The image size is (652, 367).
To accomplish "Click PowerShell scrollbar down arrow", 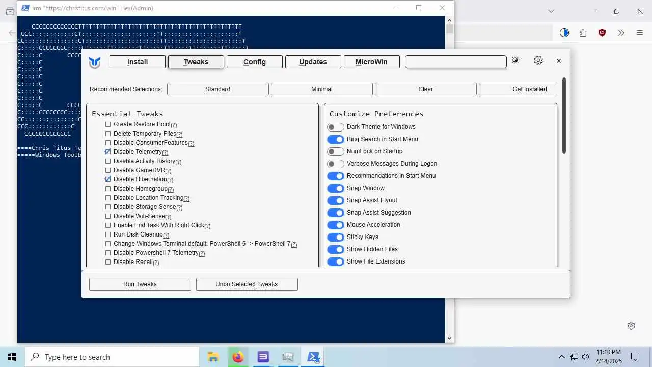I will pos(449,338).
